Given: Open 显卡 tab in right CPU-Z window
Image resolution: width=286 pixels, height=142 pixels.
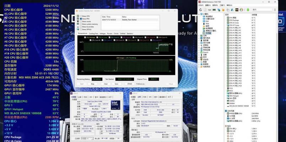Looking at the screenshot, I should point(156,97).
